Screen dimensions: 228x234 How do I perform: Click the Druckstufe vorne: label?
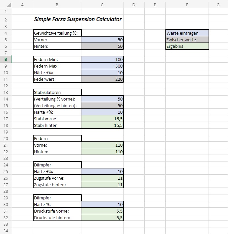pyautogui.click(x=51, y=211)
